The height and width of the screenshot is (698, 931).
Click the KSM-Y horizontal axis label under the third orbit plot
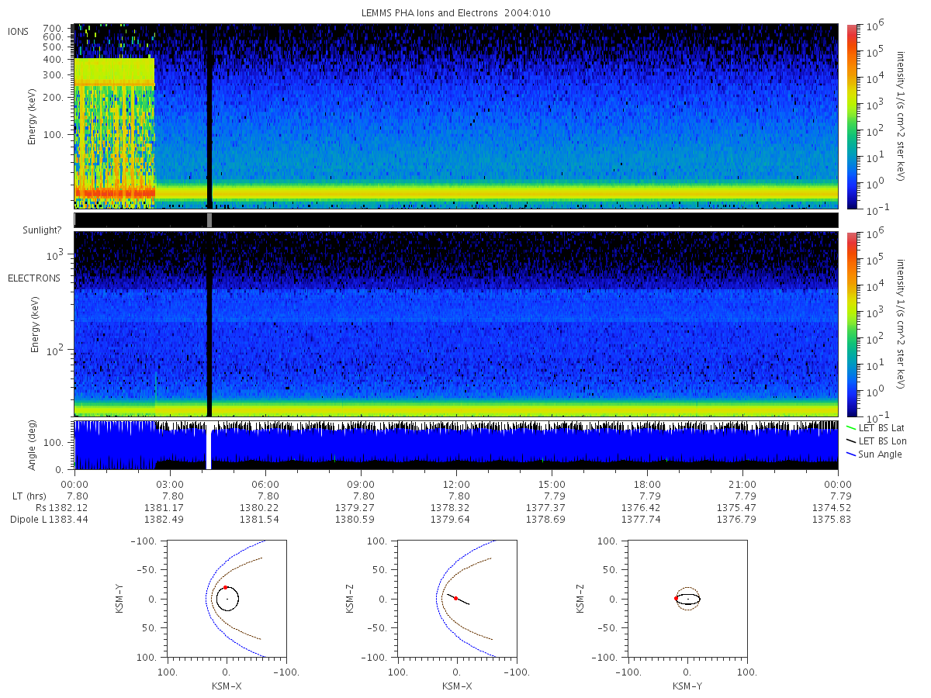(687, 686)
